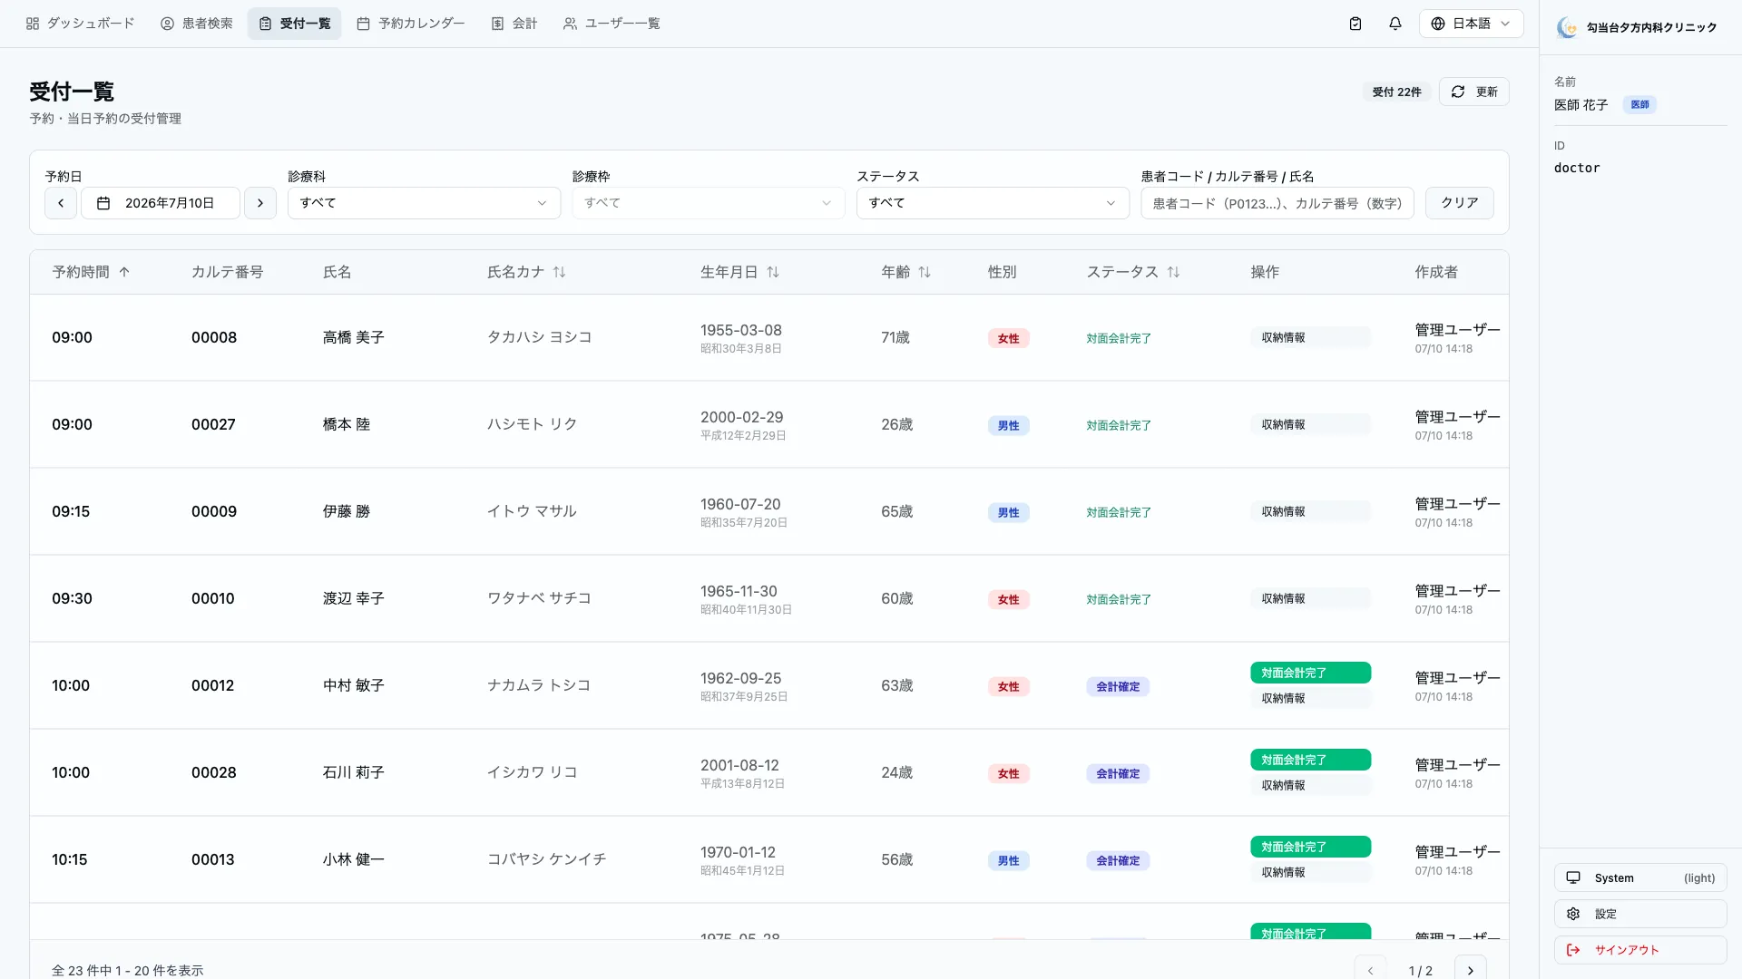Click 対面会計完了 button for 小林 健一
1742x979 pixels.
pyautogui.click(x=1310, y=847)
